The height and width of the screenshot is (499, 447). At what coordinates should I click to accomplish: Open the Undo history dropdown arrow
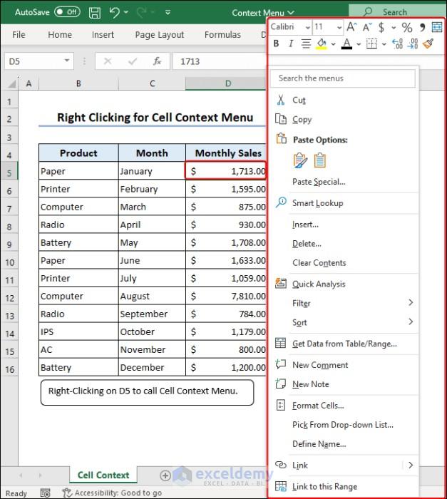(x=126, y=12)
